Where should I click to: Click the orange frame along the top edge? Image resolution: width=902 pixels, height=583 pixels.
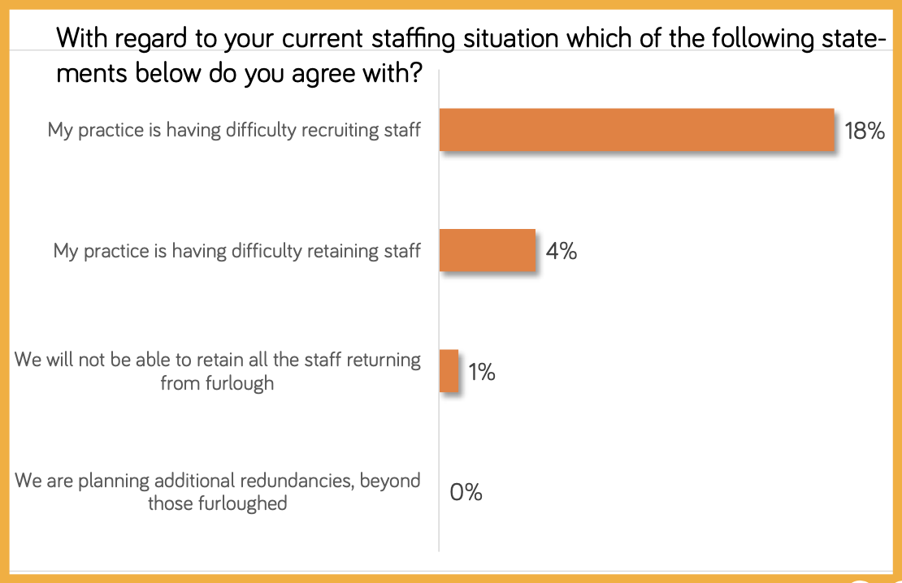coord(451,4)
